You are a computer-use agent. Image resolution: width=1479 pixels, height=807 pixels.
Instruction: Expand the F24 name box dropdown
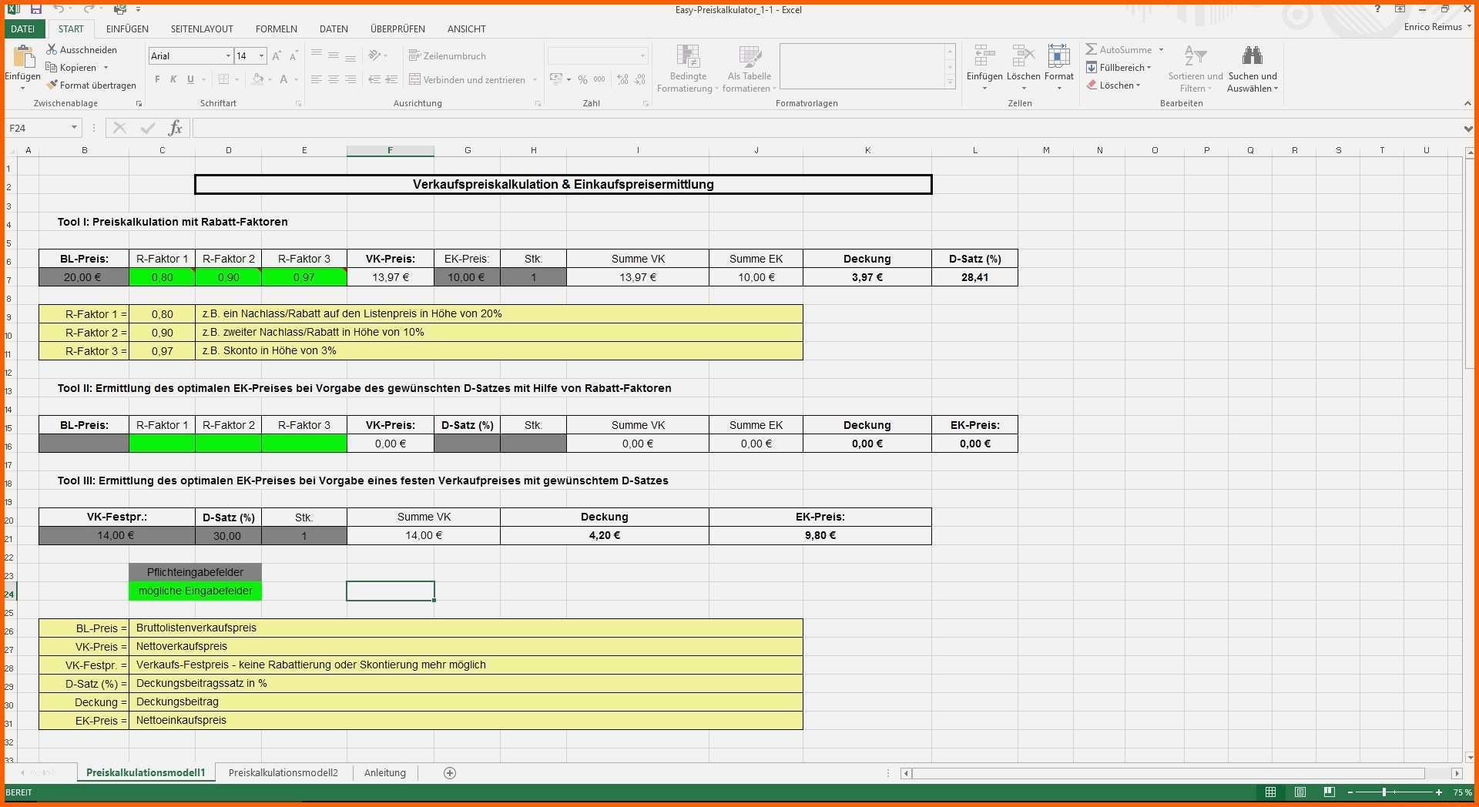pos(74,128)
